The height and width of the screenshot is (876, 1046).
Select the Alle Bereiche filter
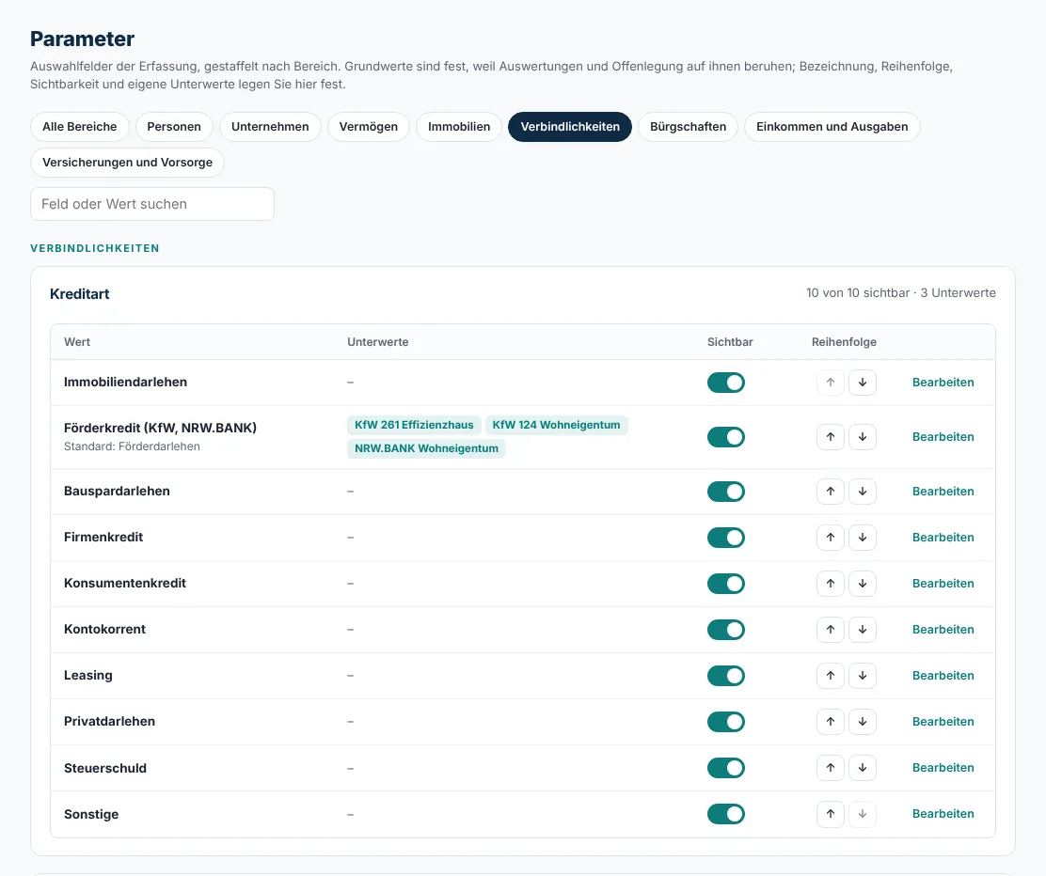pyautogui.click(x=79, y=127)
